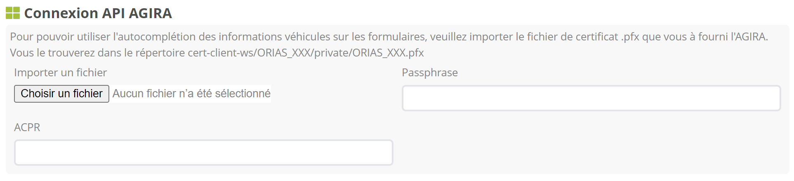Click "AGIRA" in the section heading
The width and height of the screenshot is (794, 181).
pyautogui.click(x=150, y=13)
